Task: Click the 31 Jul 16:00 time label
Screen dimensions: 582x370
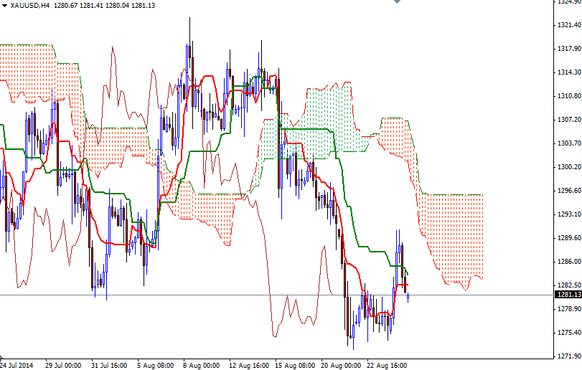Action: (109, 364)
